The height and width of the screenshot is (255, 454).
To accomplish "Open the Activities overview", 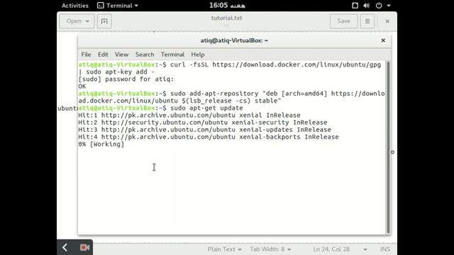I will [75, 6].
